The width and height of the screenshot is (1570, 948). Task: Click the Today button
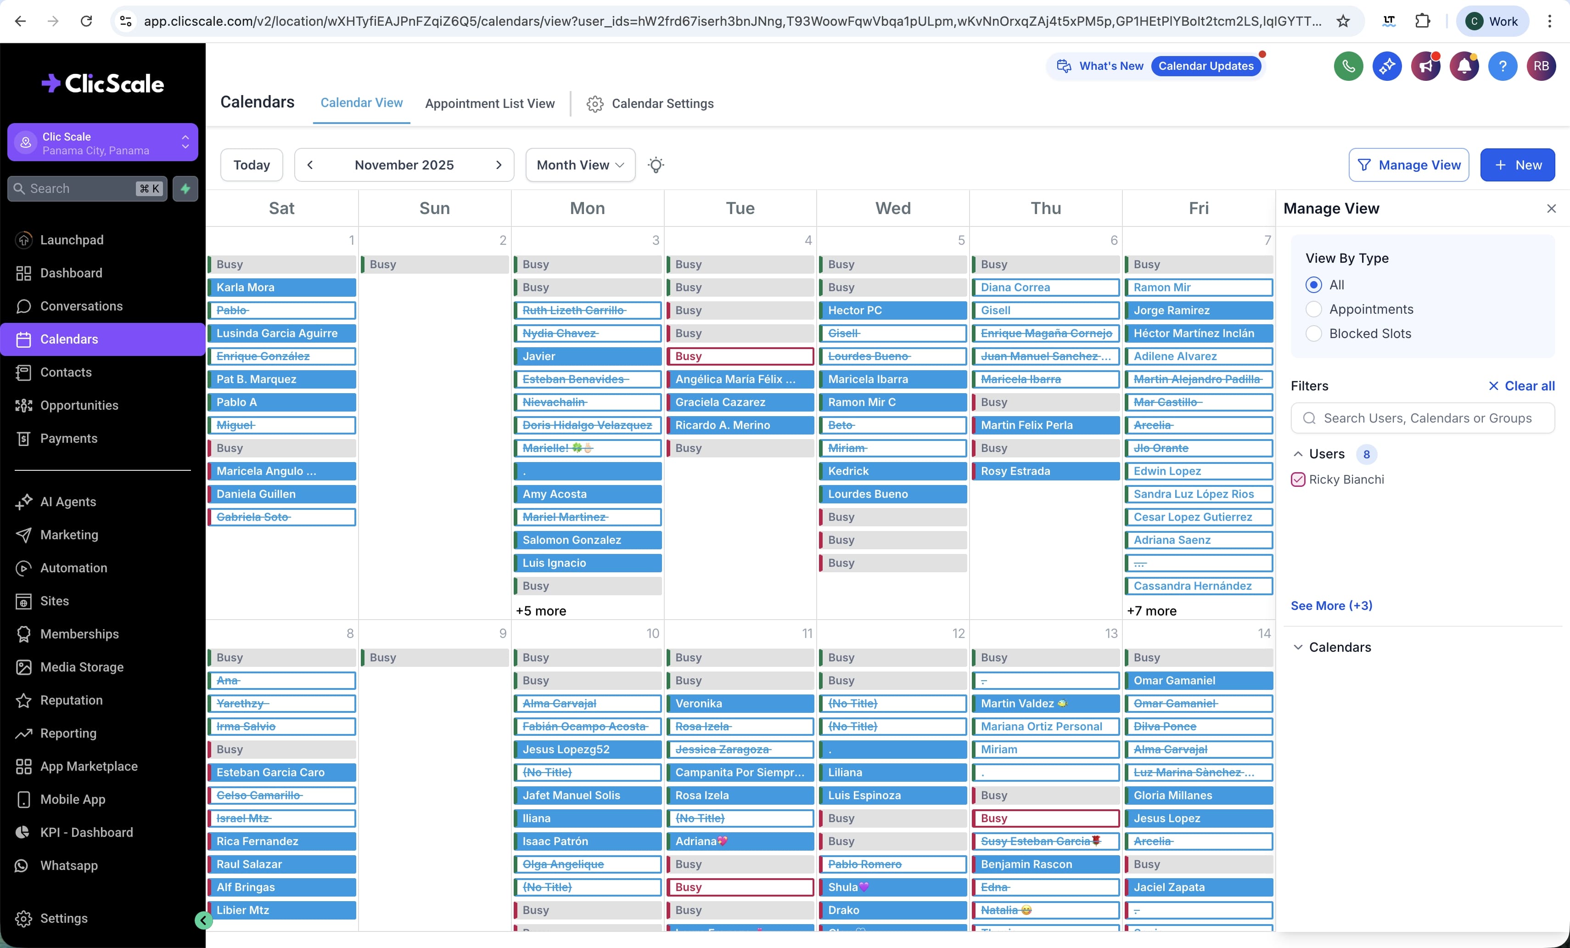[x=252, y=165]
